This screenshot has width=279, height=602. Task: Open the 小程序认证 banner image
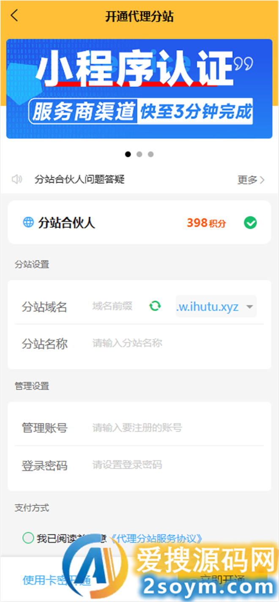tap(139, 89)
